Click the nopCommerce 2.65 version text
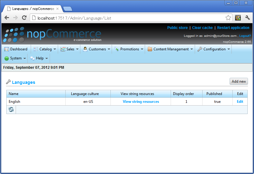This screenshot has width=254, height=174. 237,42
